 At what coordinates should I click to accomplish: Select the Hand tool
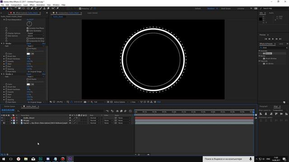point(7,9)
